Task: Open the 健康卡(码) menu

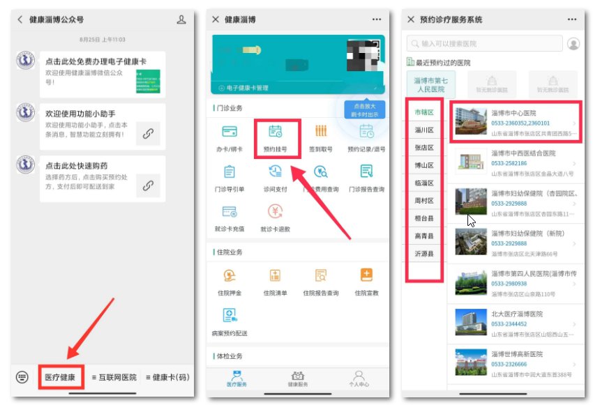Action: tap(167, 377)
